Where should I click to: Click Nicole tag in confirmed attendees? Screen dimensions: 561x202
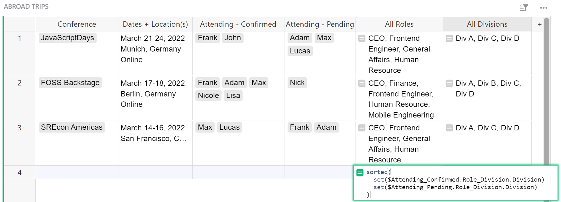[208, 96]
